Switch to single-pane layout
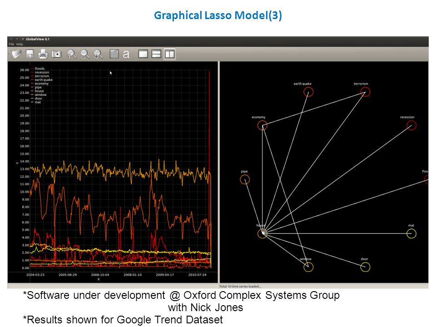The width and height of the screenshot is (436, 327). pyautogui.click(x=143, y=54)
